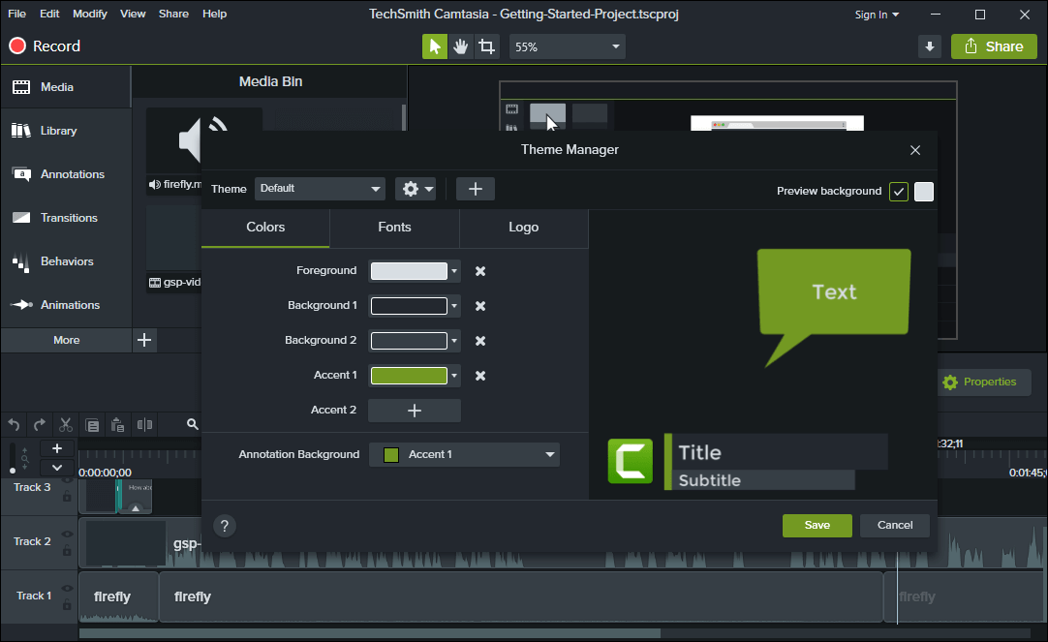Viewport: 1048px width, 642px height.
Task: Select the Pan hand tool
Action: (461, 46)
